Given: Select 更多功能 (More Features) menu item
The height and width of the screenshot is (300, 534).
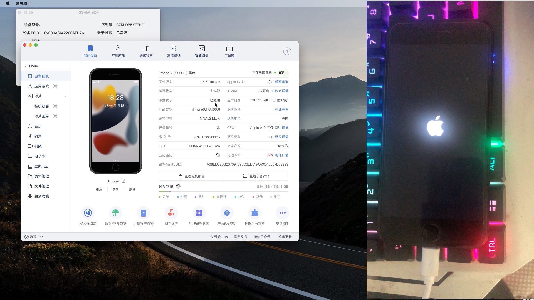Looking at the screenshot, I should (x=41, y=196).
